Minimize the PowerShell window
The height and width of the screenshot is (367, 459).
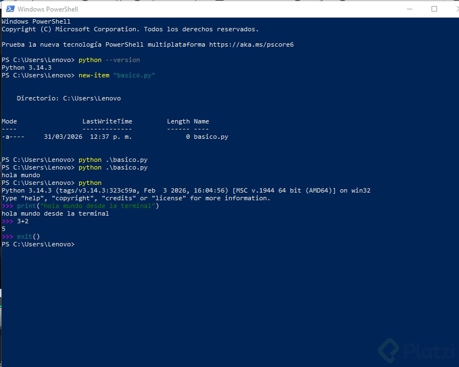pyautogui.click(x=410, y=9)
